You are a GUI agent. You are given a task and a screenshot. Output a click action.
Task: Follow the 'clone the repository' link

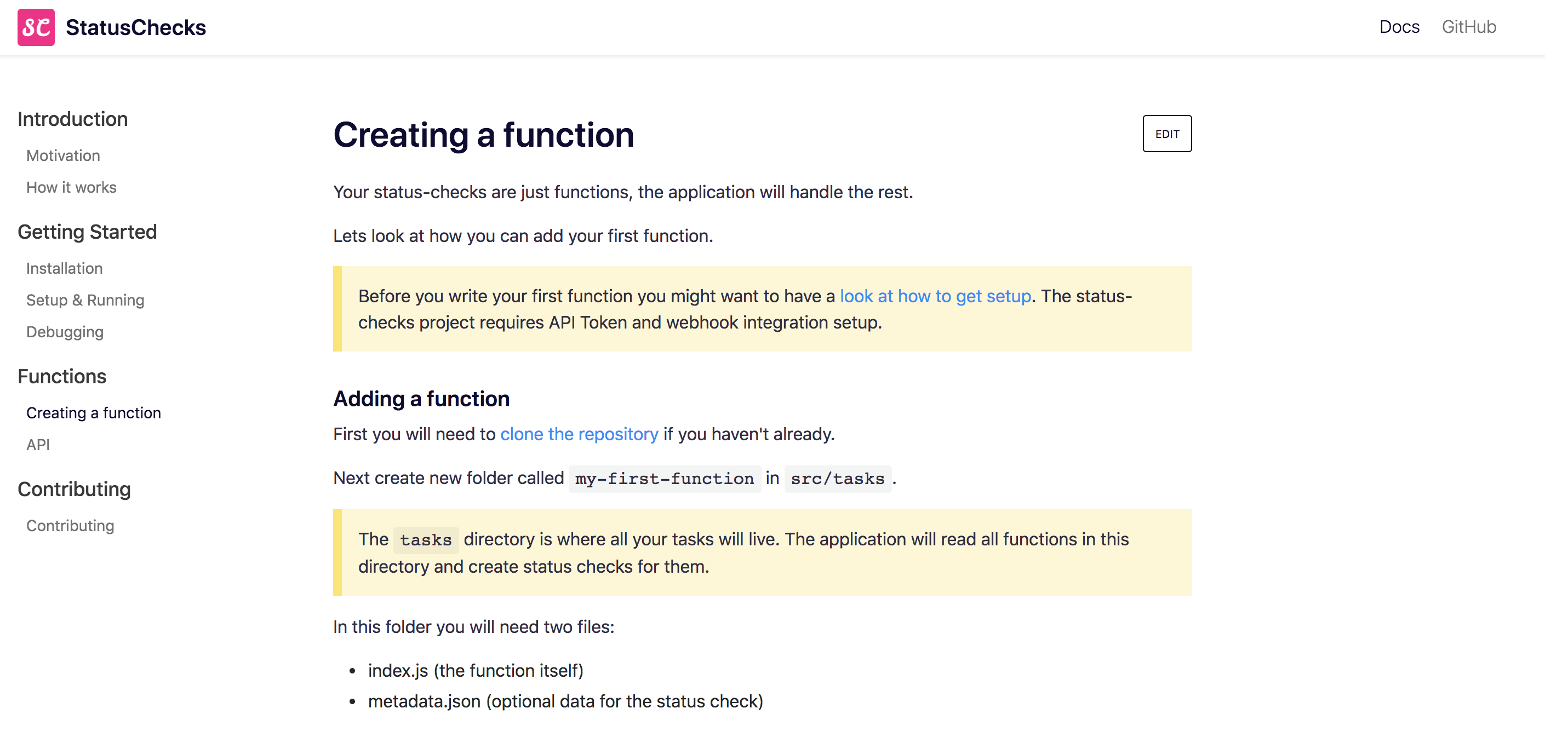579,434
